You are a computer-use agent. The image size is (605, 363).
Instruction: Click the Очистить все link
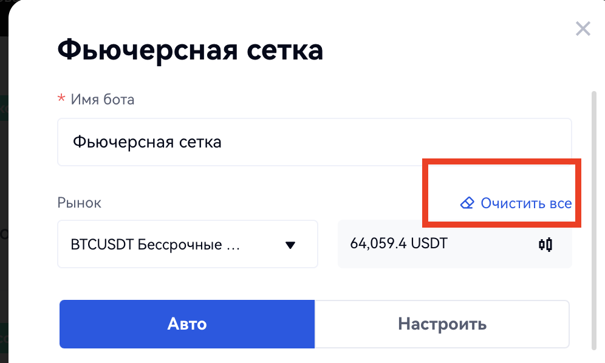point(526,203)
